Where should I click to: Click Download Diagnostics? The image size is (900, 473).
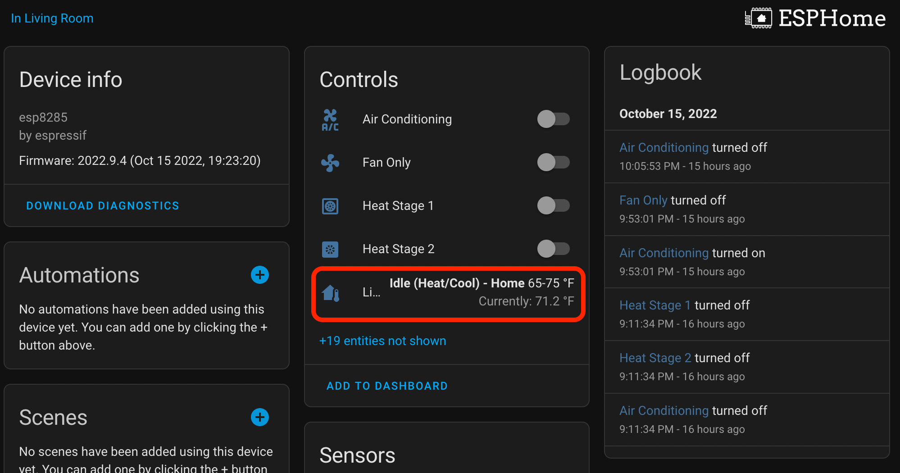coord(102,205)
